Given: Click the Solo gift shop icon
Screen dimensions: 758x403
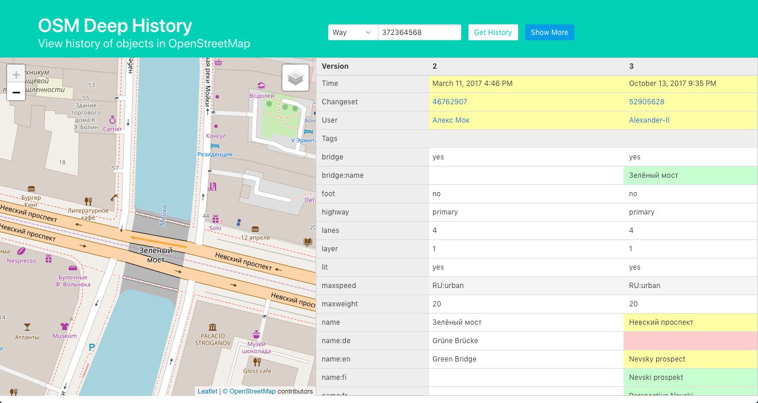Looking at the screenshot, I should click(215, 219).
